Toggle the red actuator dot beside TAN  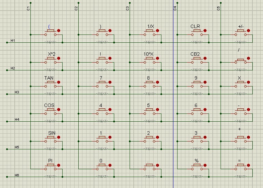(x=58, y=82)
